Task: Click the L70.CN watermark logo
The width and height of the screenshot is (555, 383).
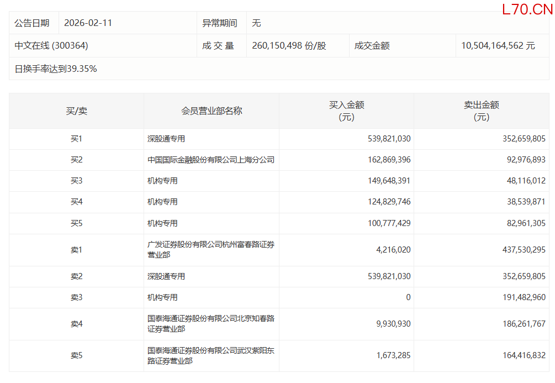Action: pyautogui.click(x=527, y=9)
